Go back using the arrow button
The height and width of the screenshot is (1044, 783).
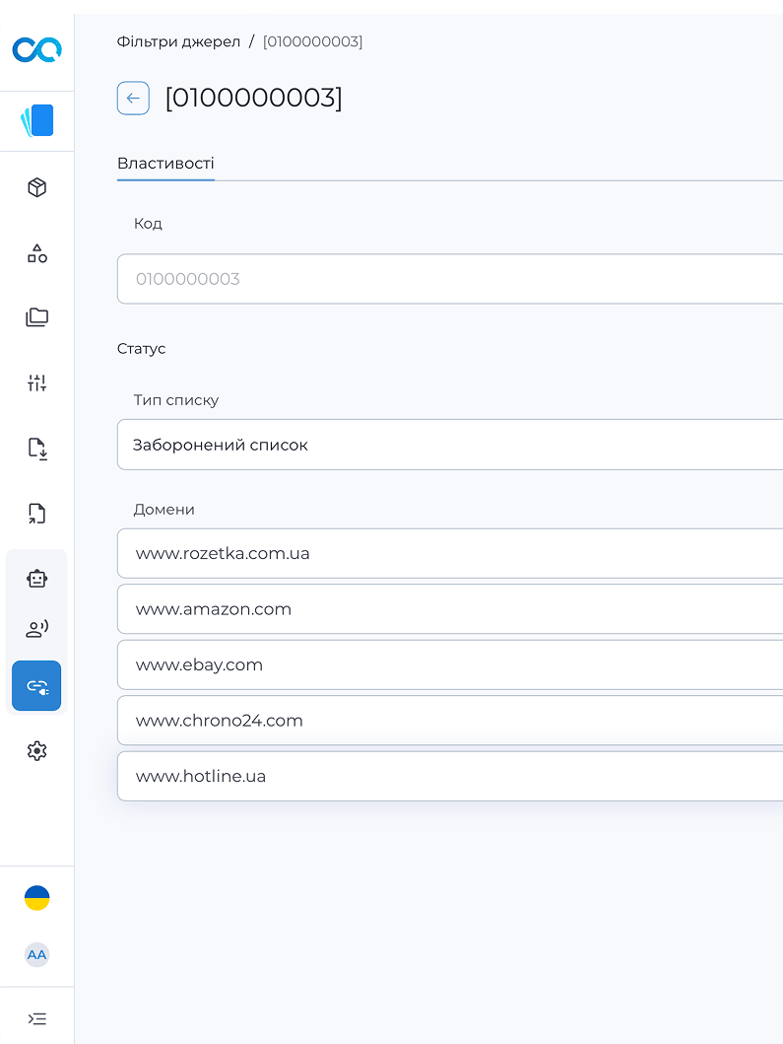[x=133, y=99]
